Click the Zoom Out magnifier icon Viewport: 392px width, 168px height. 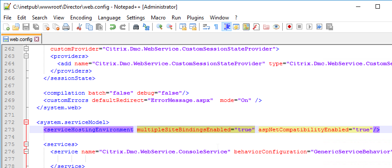click(169, 27)
